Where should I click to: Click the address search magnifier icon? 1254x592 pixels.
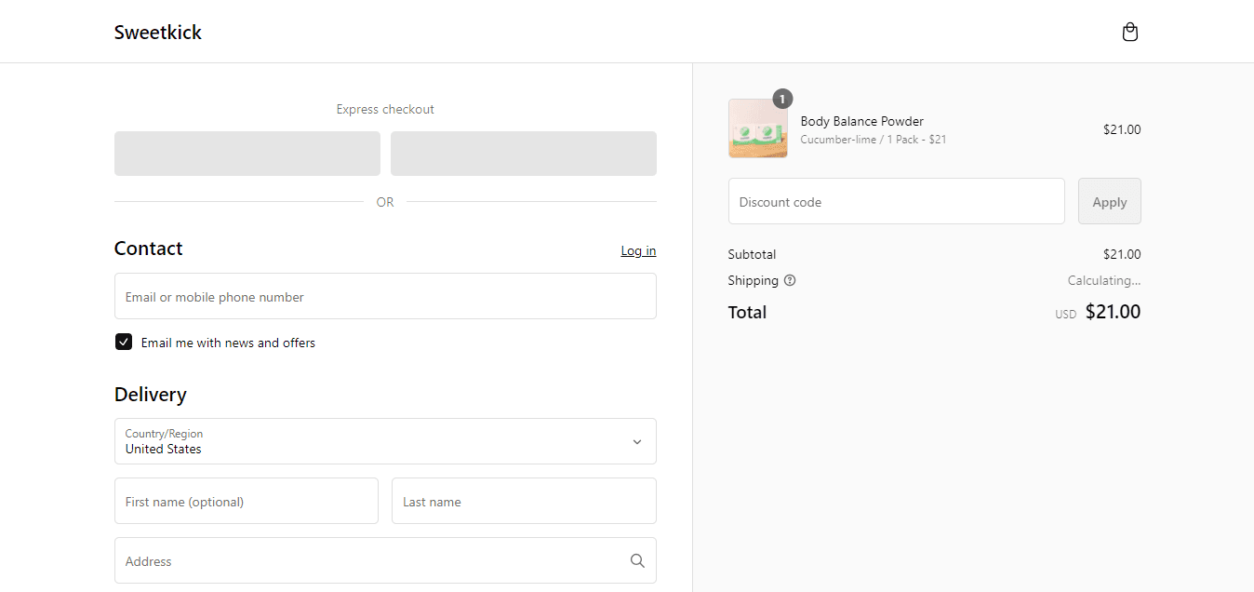pyautogui.click(x=637, y=560)
